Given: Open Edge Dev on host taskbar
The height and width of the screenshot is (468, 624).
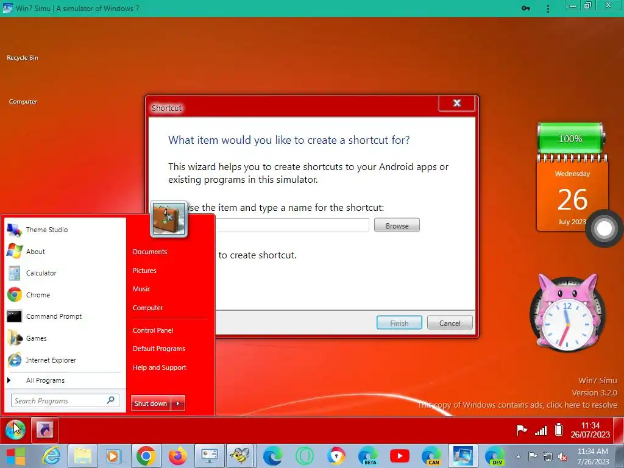Looking at the screenshot, I should pyautogui.click(x=495, y=456).
